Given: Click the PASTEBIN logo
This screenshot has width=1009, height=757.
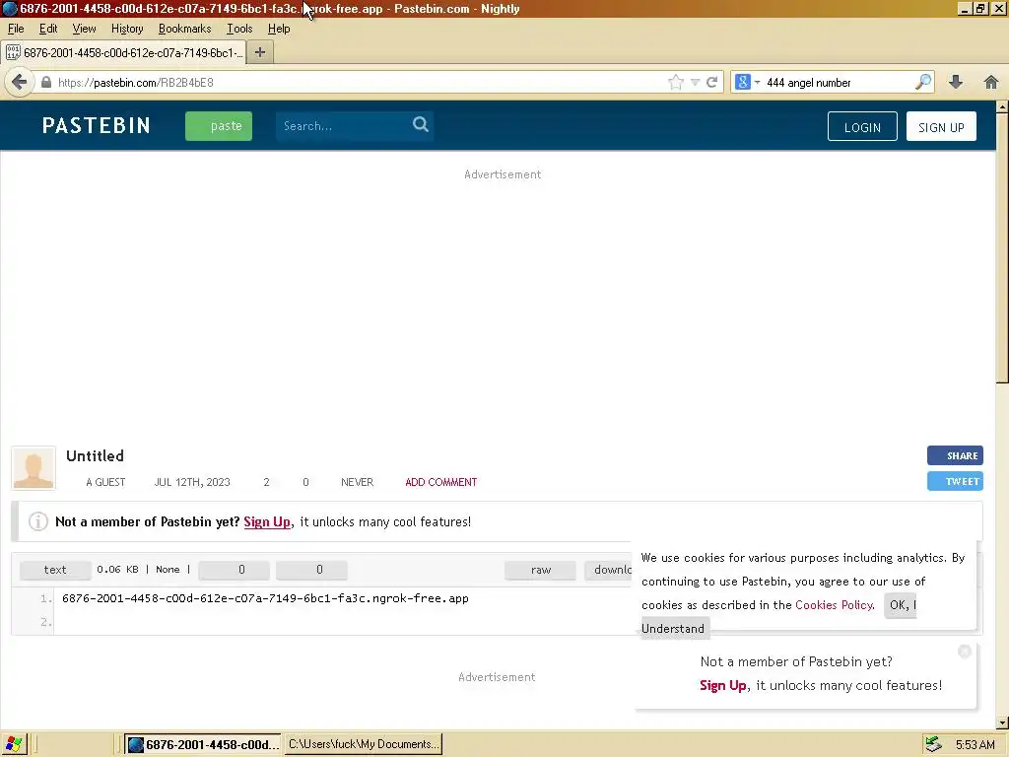Looking at the screenshot, I should coord(97,125).
